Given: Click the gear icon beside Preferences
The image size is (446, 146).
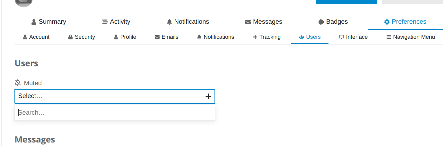Looking at the screenshot, I should pyautogui.click(x=387, y=22).
